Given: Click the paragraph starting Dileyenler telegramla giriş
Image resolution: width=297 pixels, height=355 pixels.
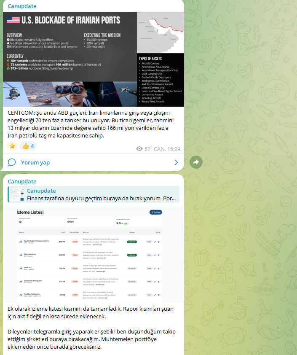Looking at the screenshot, I should pyautogui.click(x=91, y=339).
